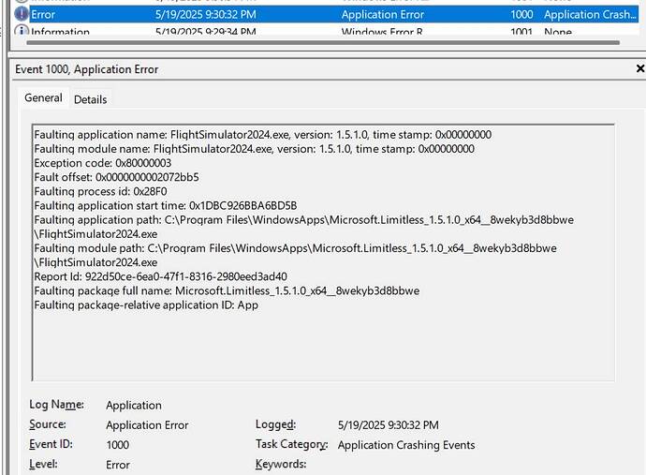Click the Source field value Application Error
Viewport: 646px width, 475px height.
tap(147, 425)
